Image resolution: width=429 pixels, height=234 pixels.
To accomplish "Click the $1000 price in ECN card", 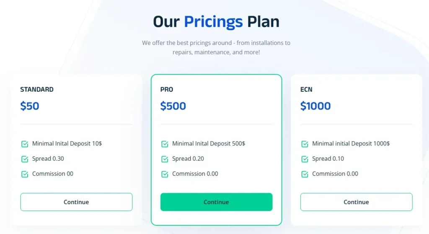I will point(315,106).
